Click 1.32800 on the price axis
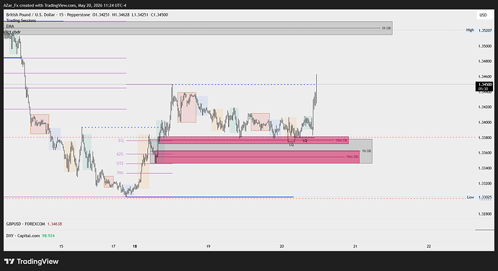 click(x=485, y=214)
